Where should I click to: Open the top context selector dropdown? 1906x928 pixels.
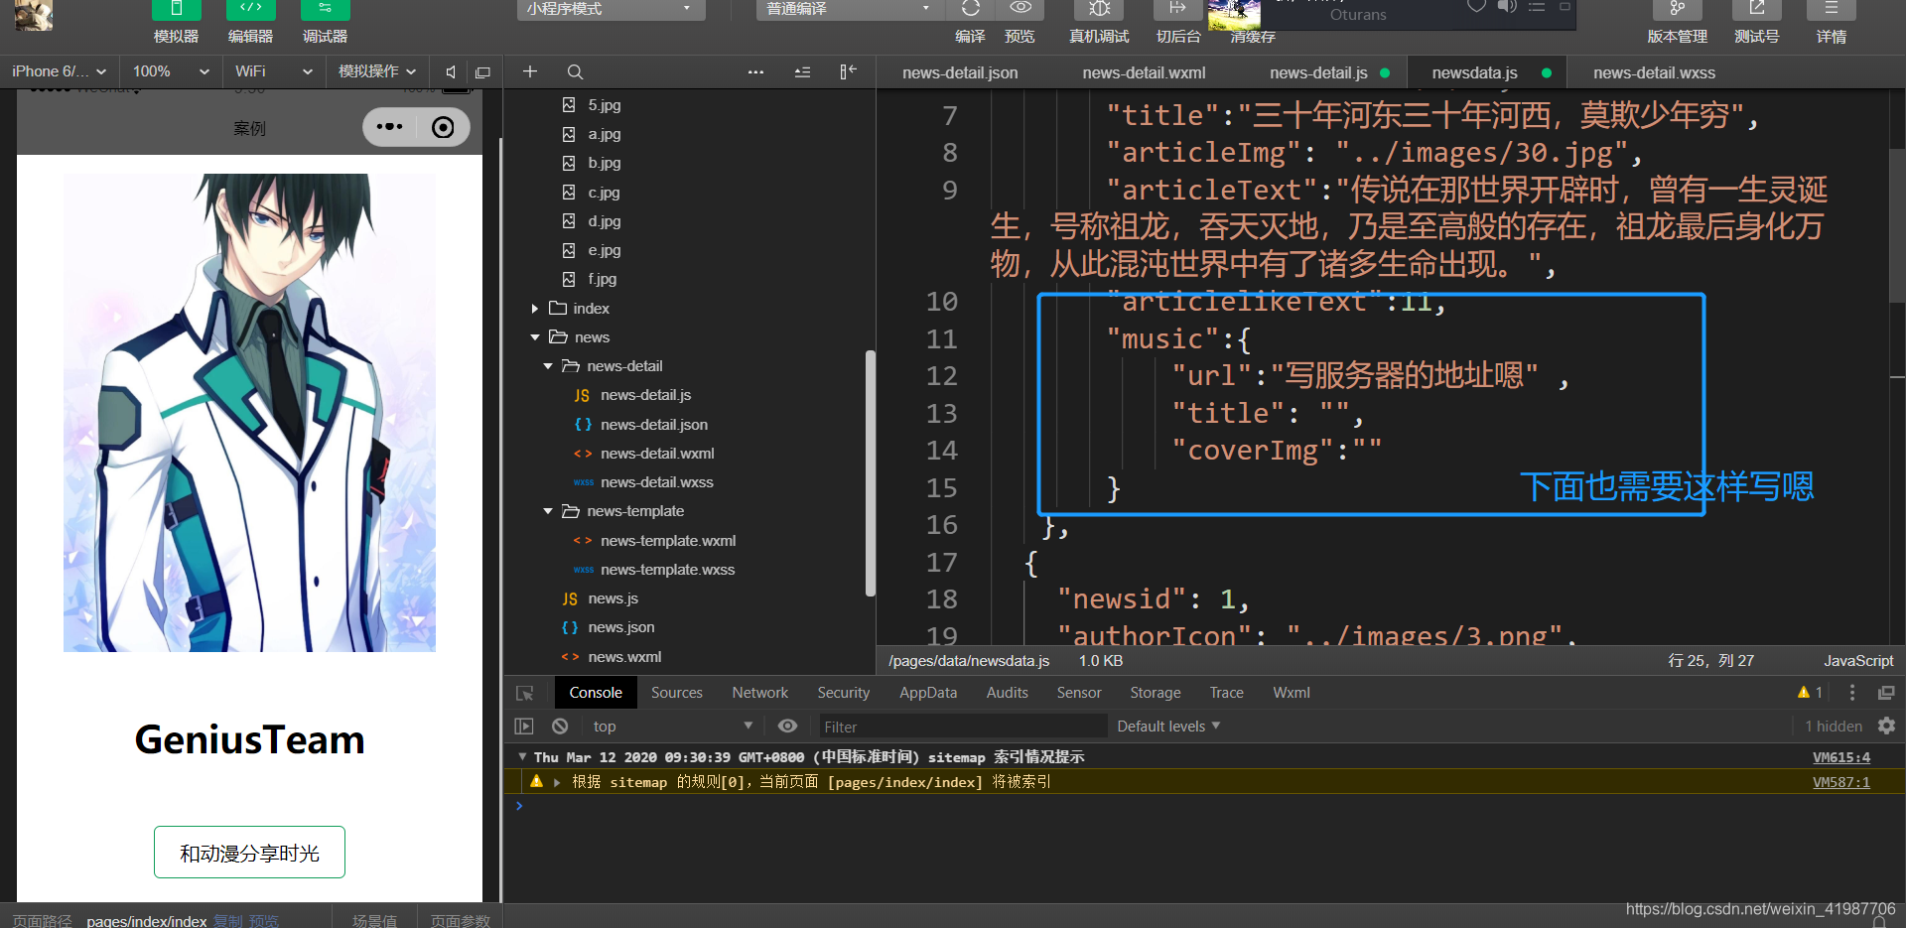pos(672,727)
